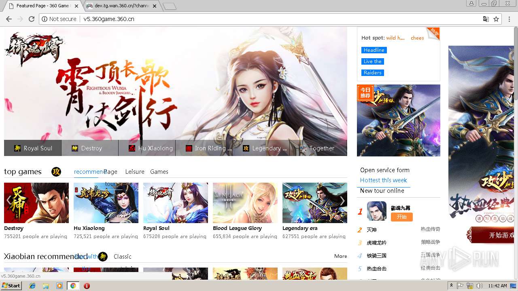Click the tray action center flag icon
Viewport: 518px width, 291px height.
coord(460,286)
